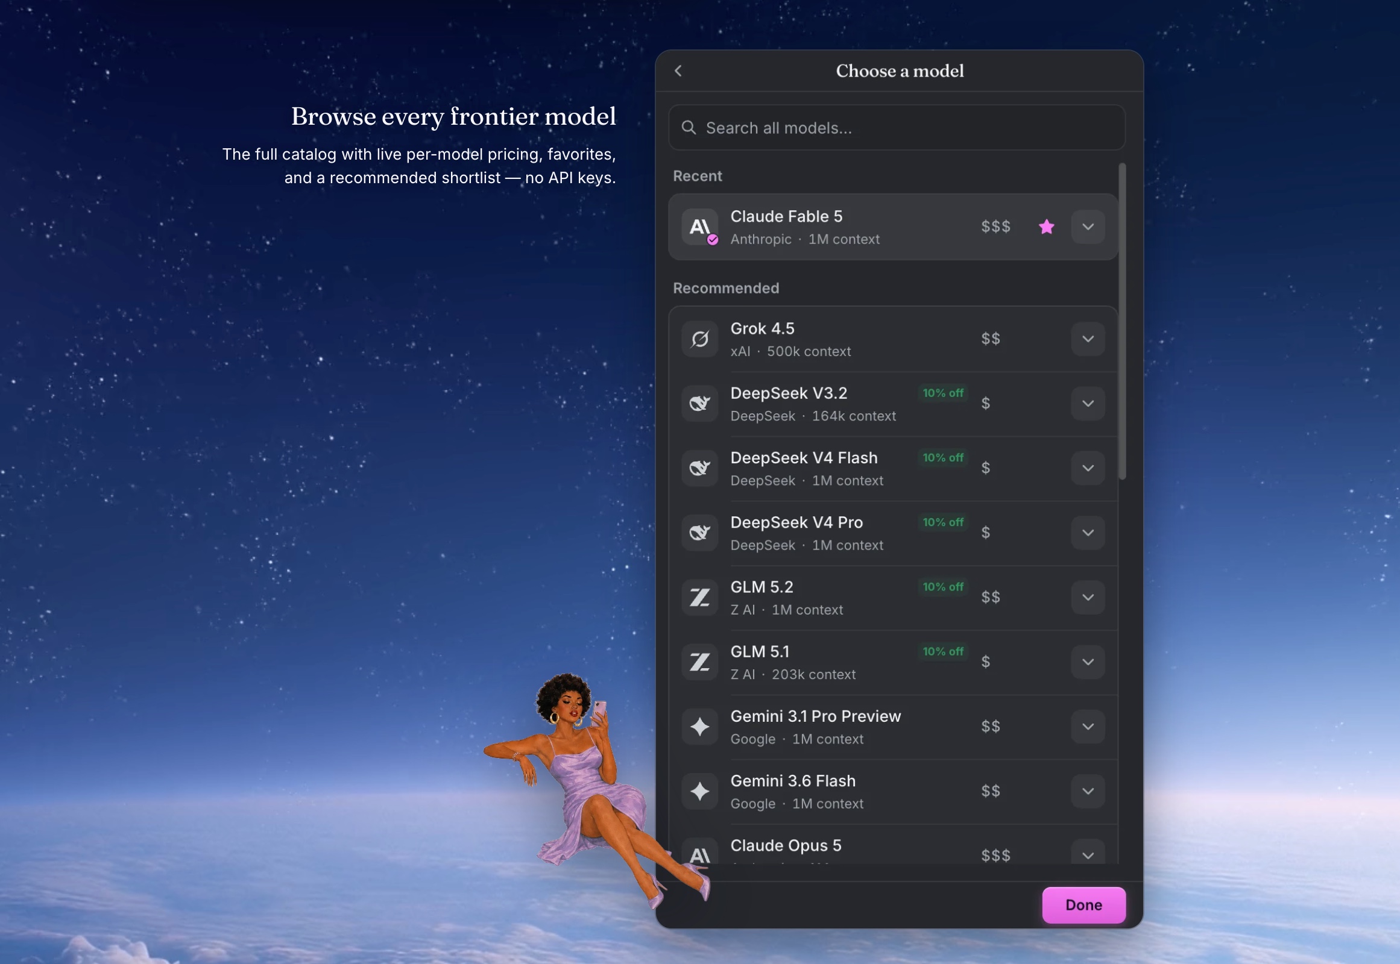This screenshot has width=1400, height=964.
Task: Click the "10% off" badge on GLM 5.1
Action: tap(943, 652)
